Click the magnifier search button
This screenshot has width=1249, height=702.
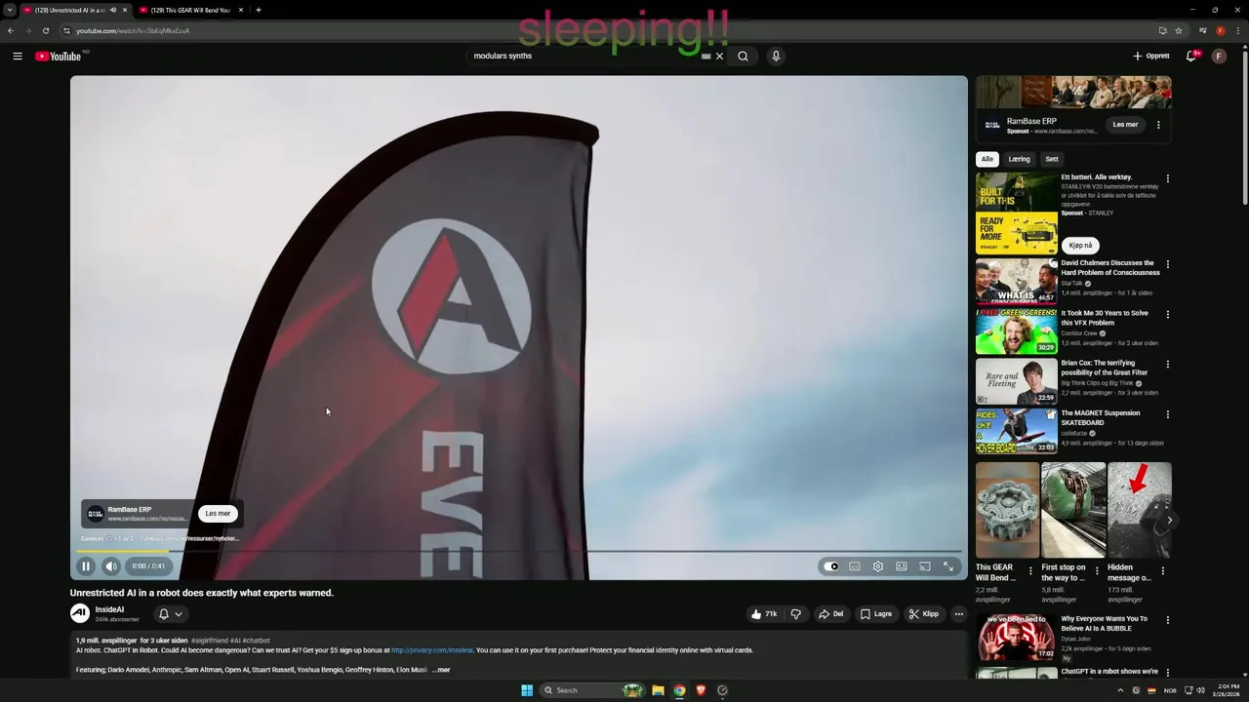click(x=744, y=57)
